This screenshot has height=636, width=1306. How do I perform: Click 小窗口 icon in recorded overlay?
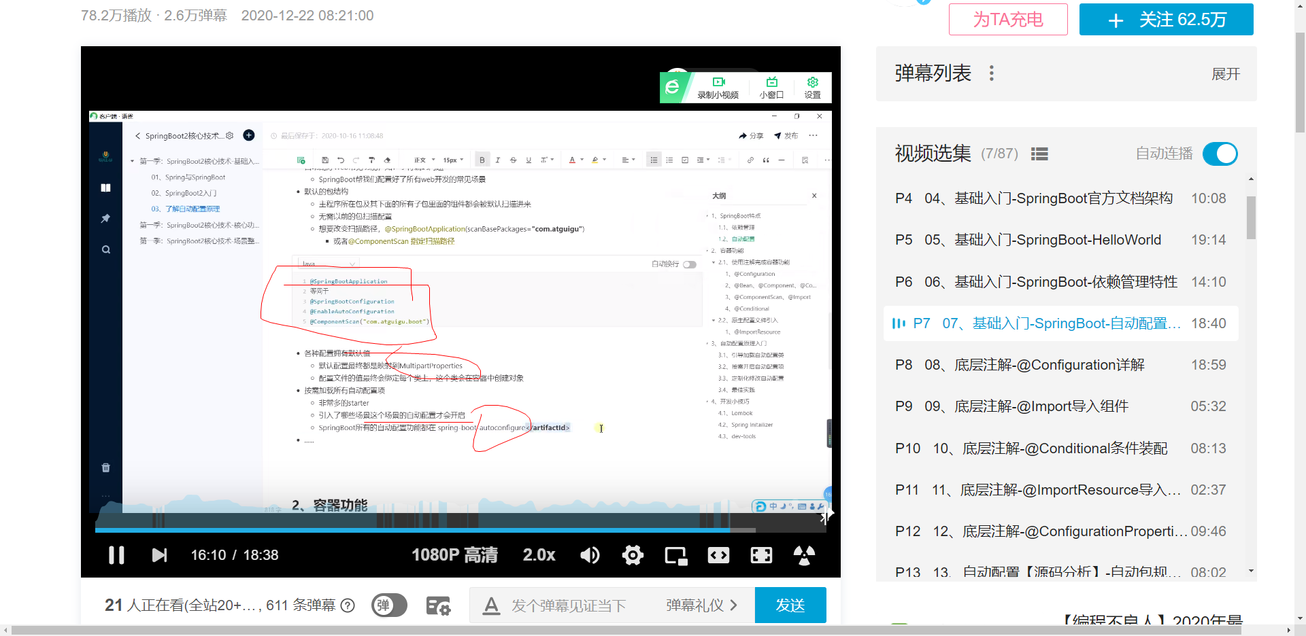[x=771, y=88]
